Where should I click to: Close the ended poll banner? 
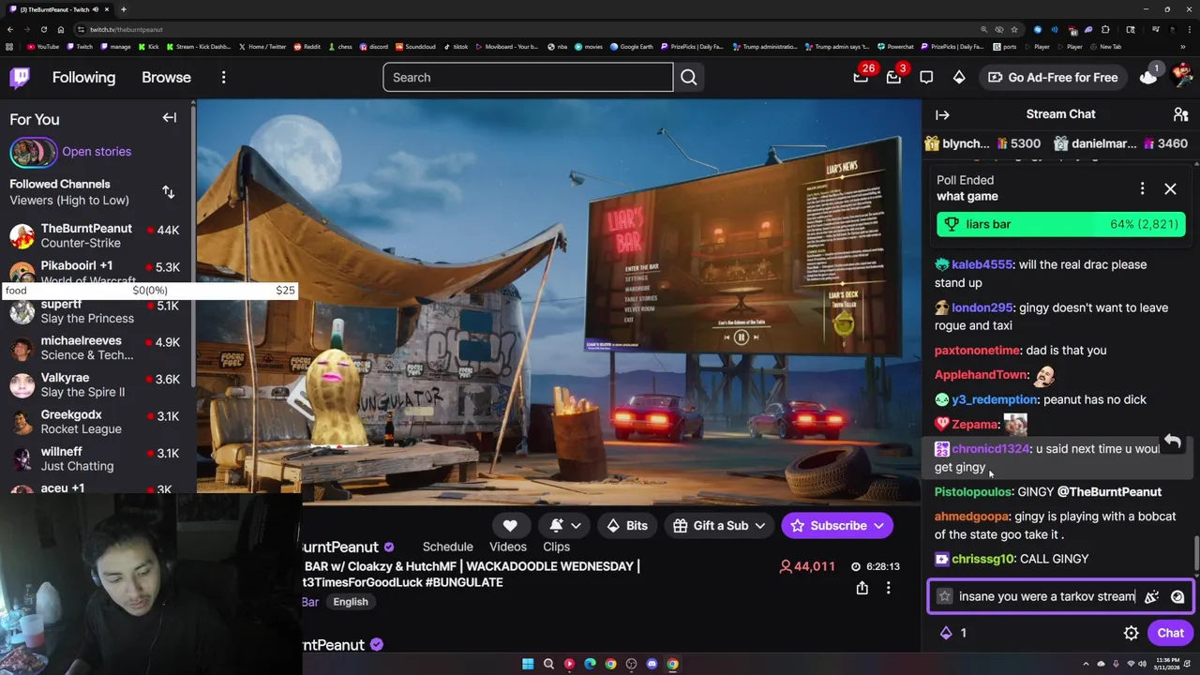tap(1170, 188)
